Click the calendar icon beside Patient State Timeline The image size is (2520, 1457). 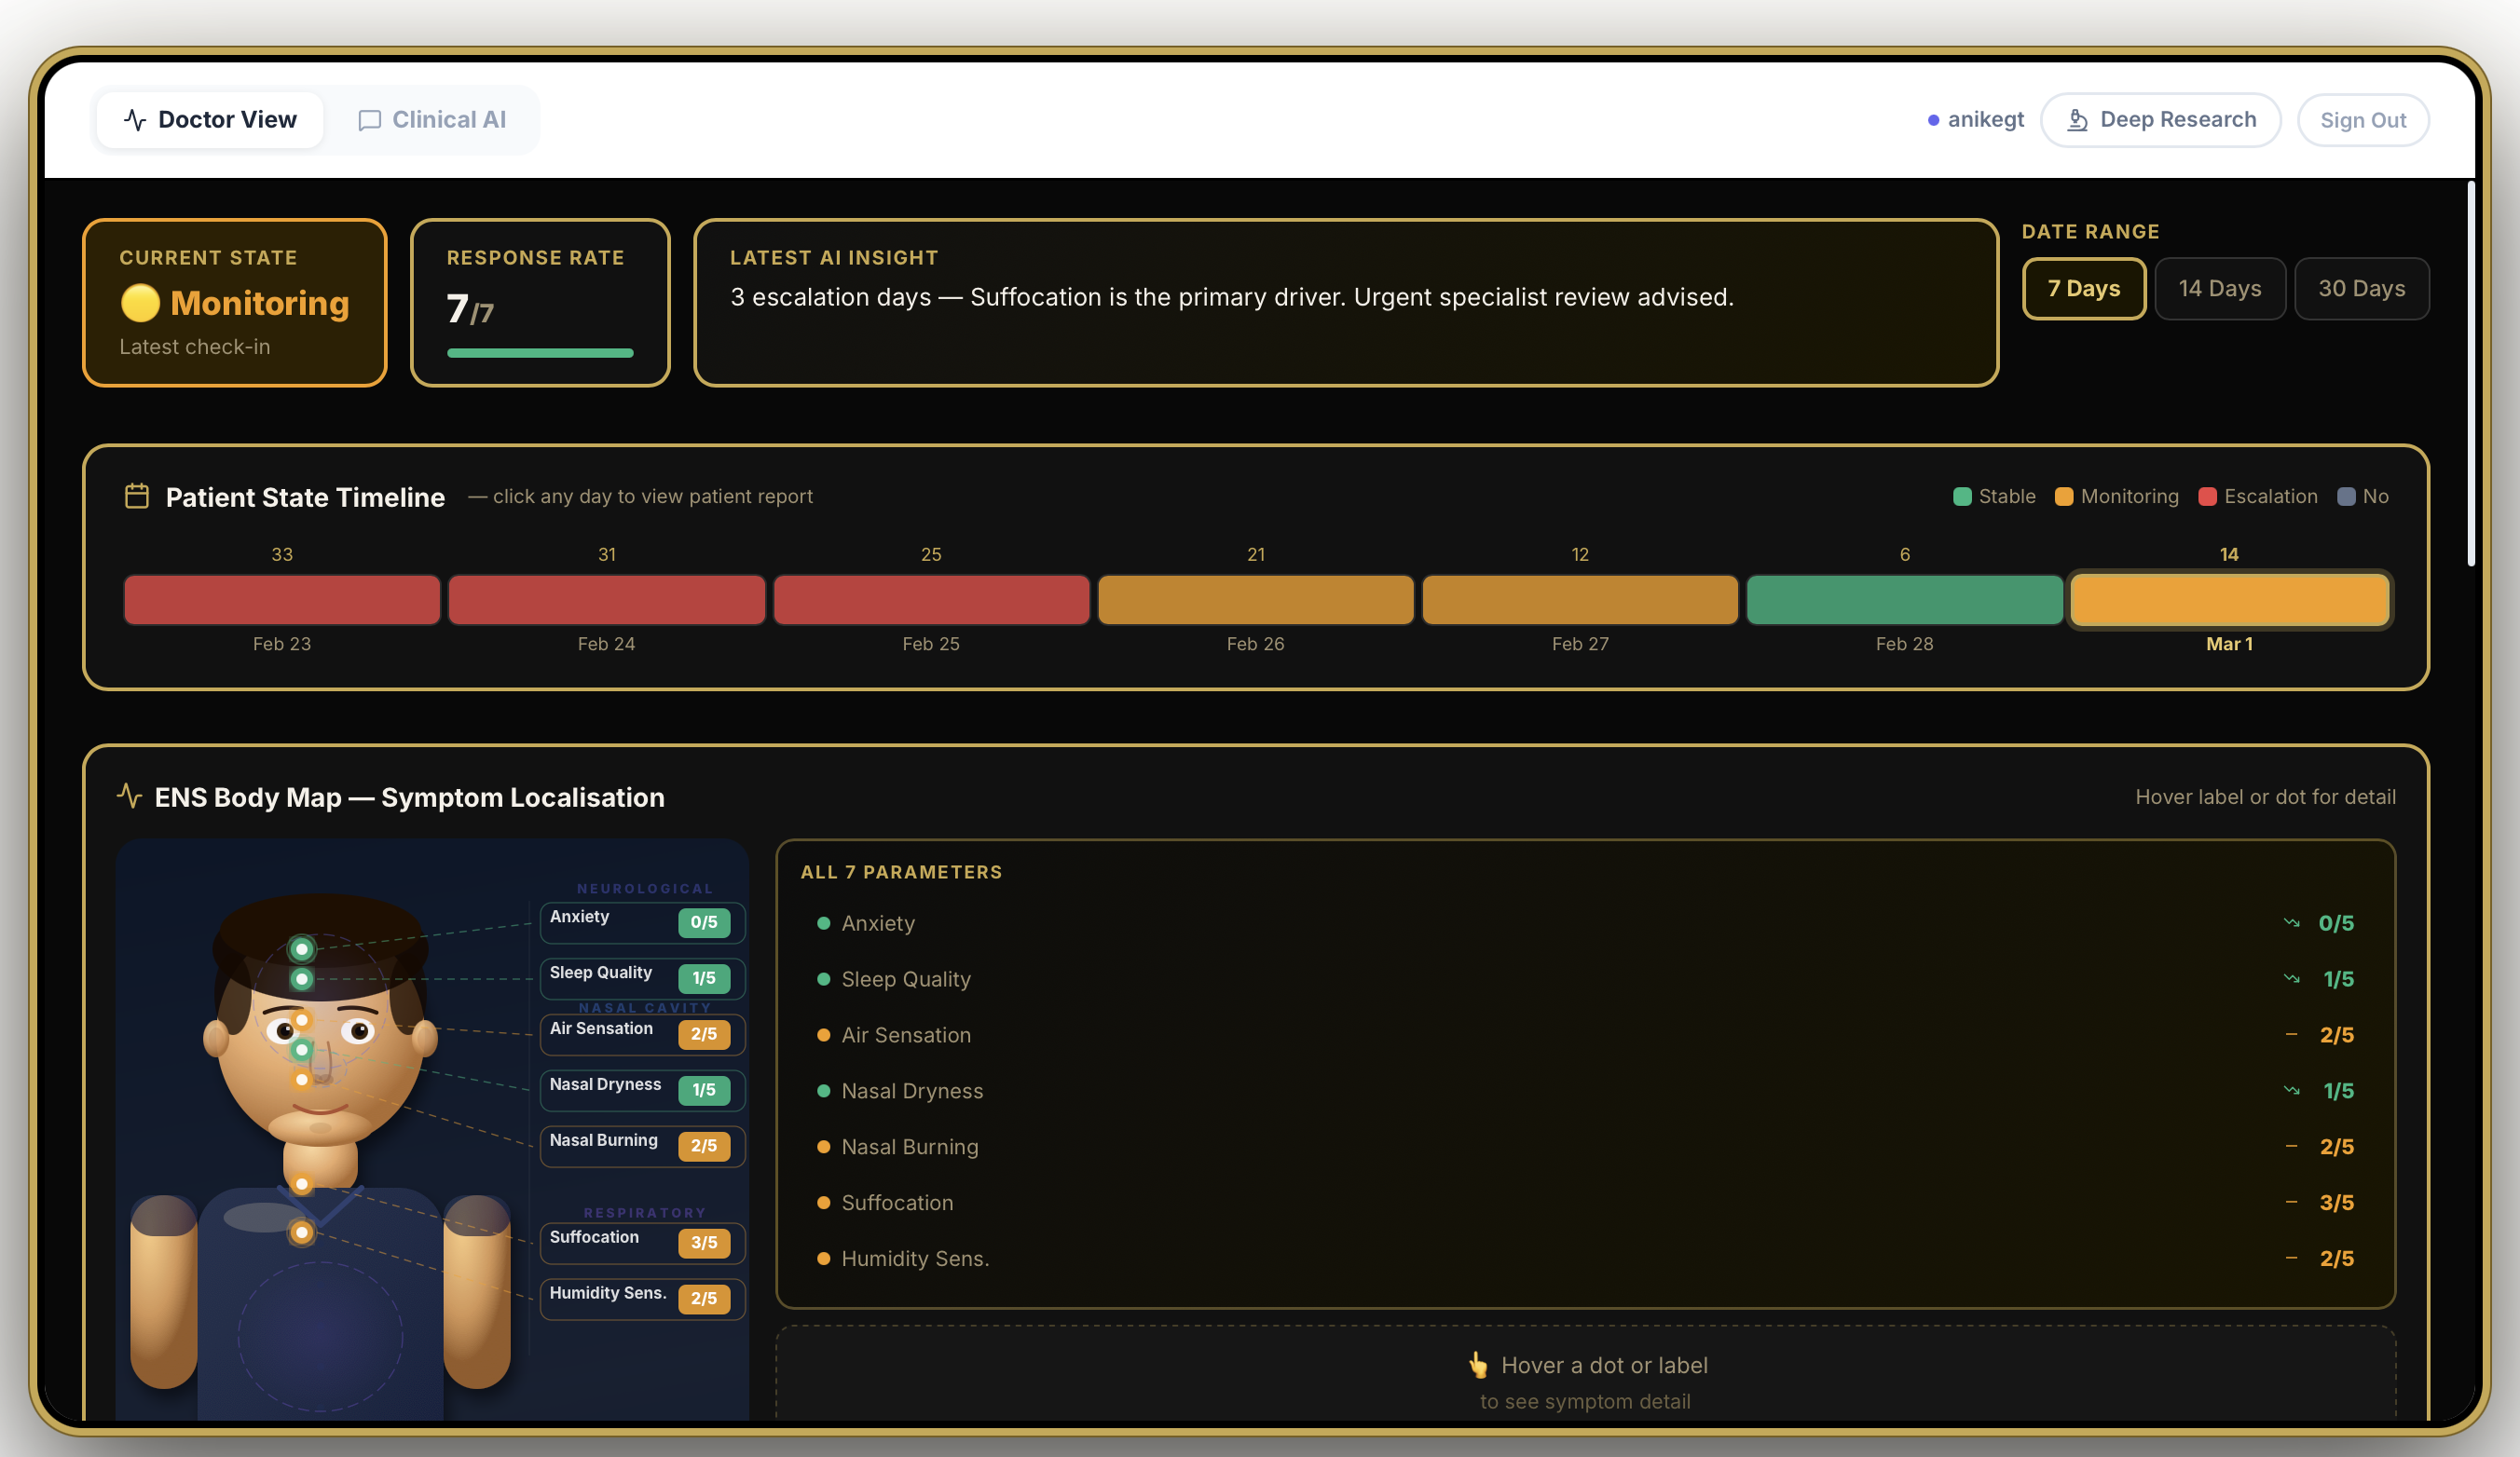[137, 496]
